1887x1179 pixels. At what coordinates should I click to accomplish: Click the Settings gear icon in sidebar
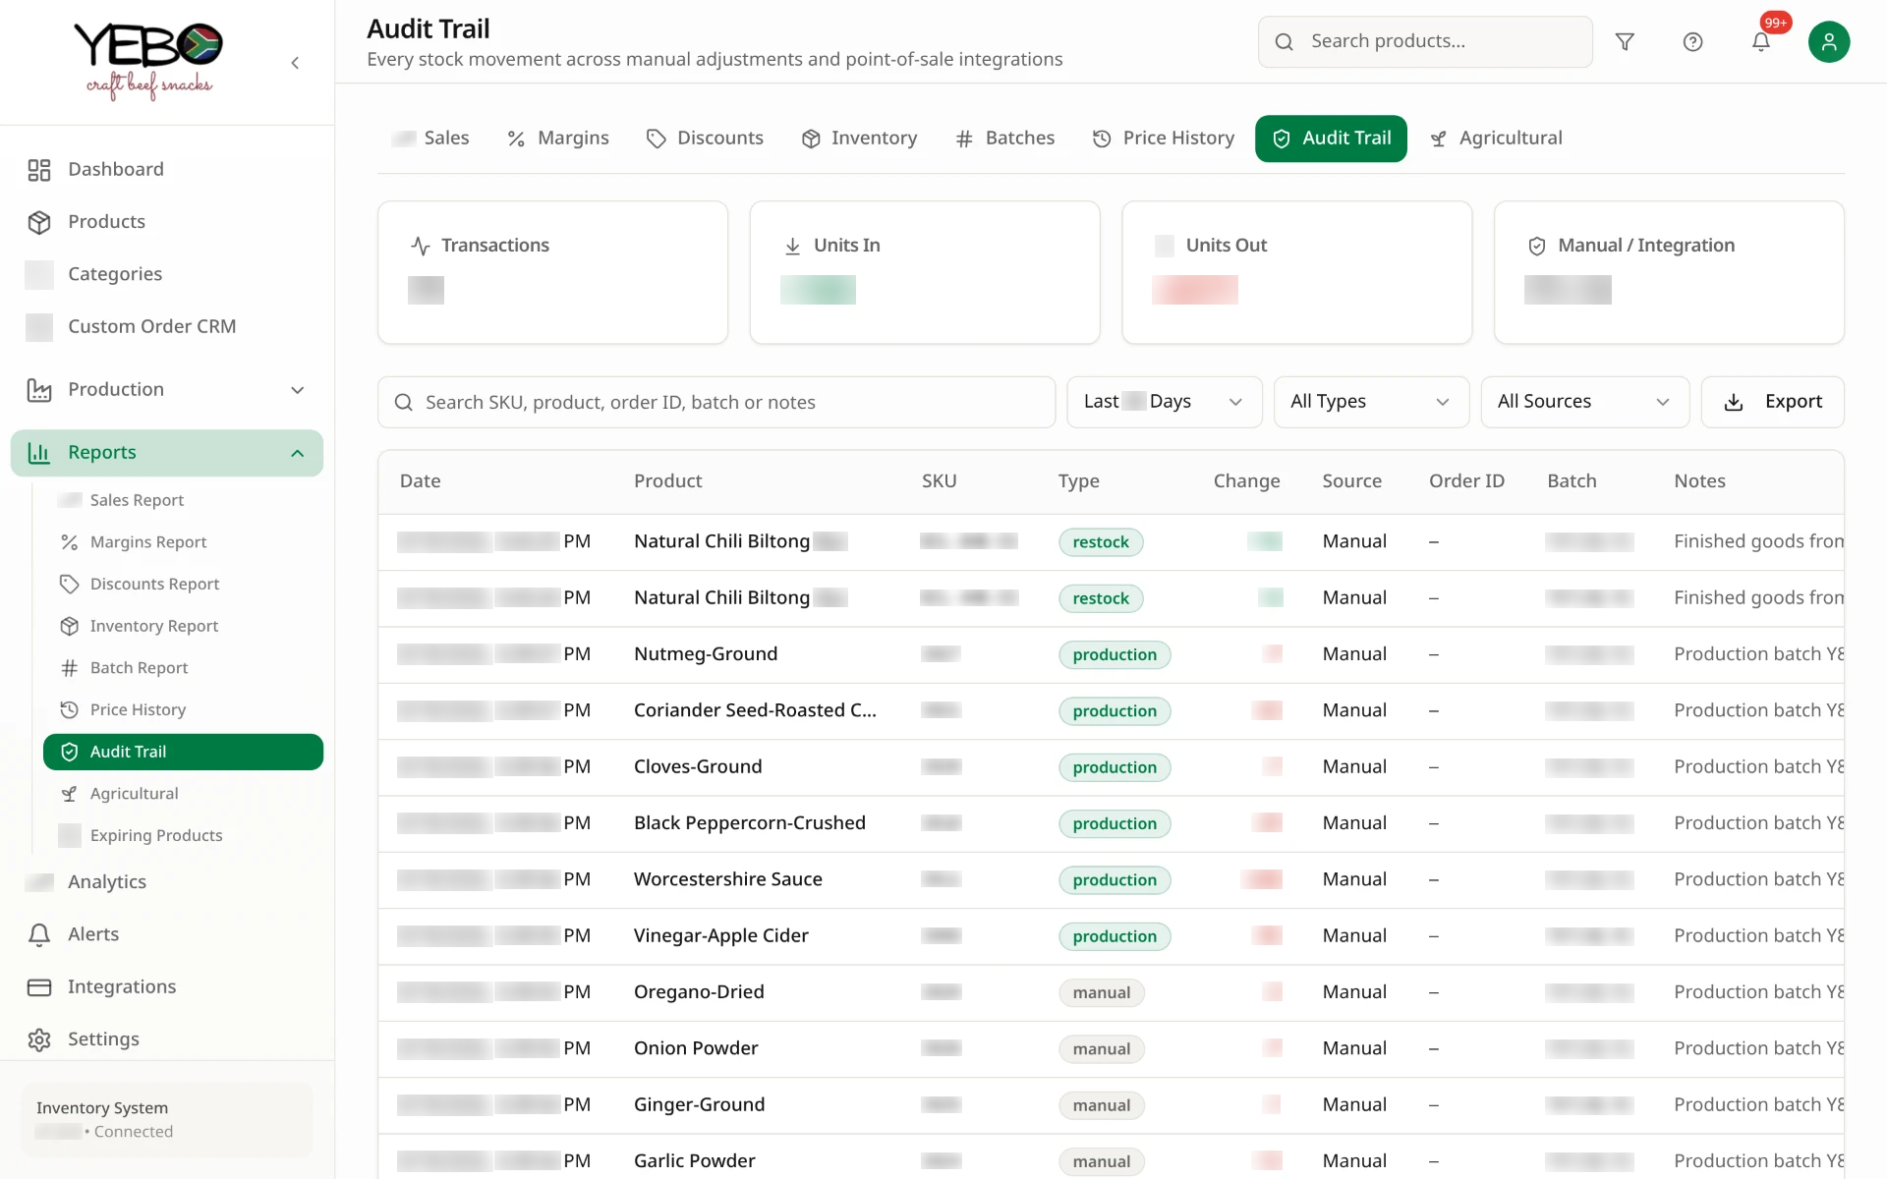tap(39, 1039)
